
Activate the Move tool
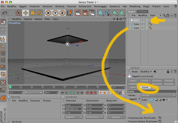(25, 13)
